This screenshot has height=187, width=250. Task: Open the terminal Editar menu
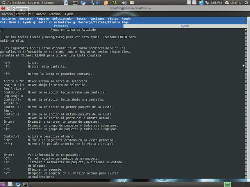[x=20, y=14]
